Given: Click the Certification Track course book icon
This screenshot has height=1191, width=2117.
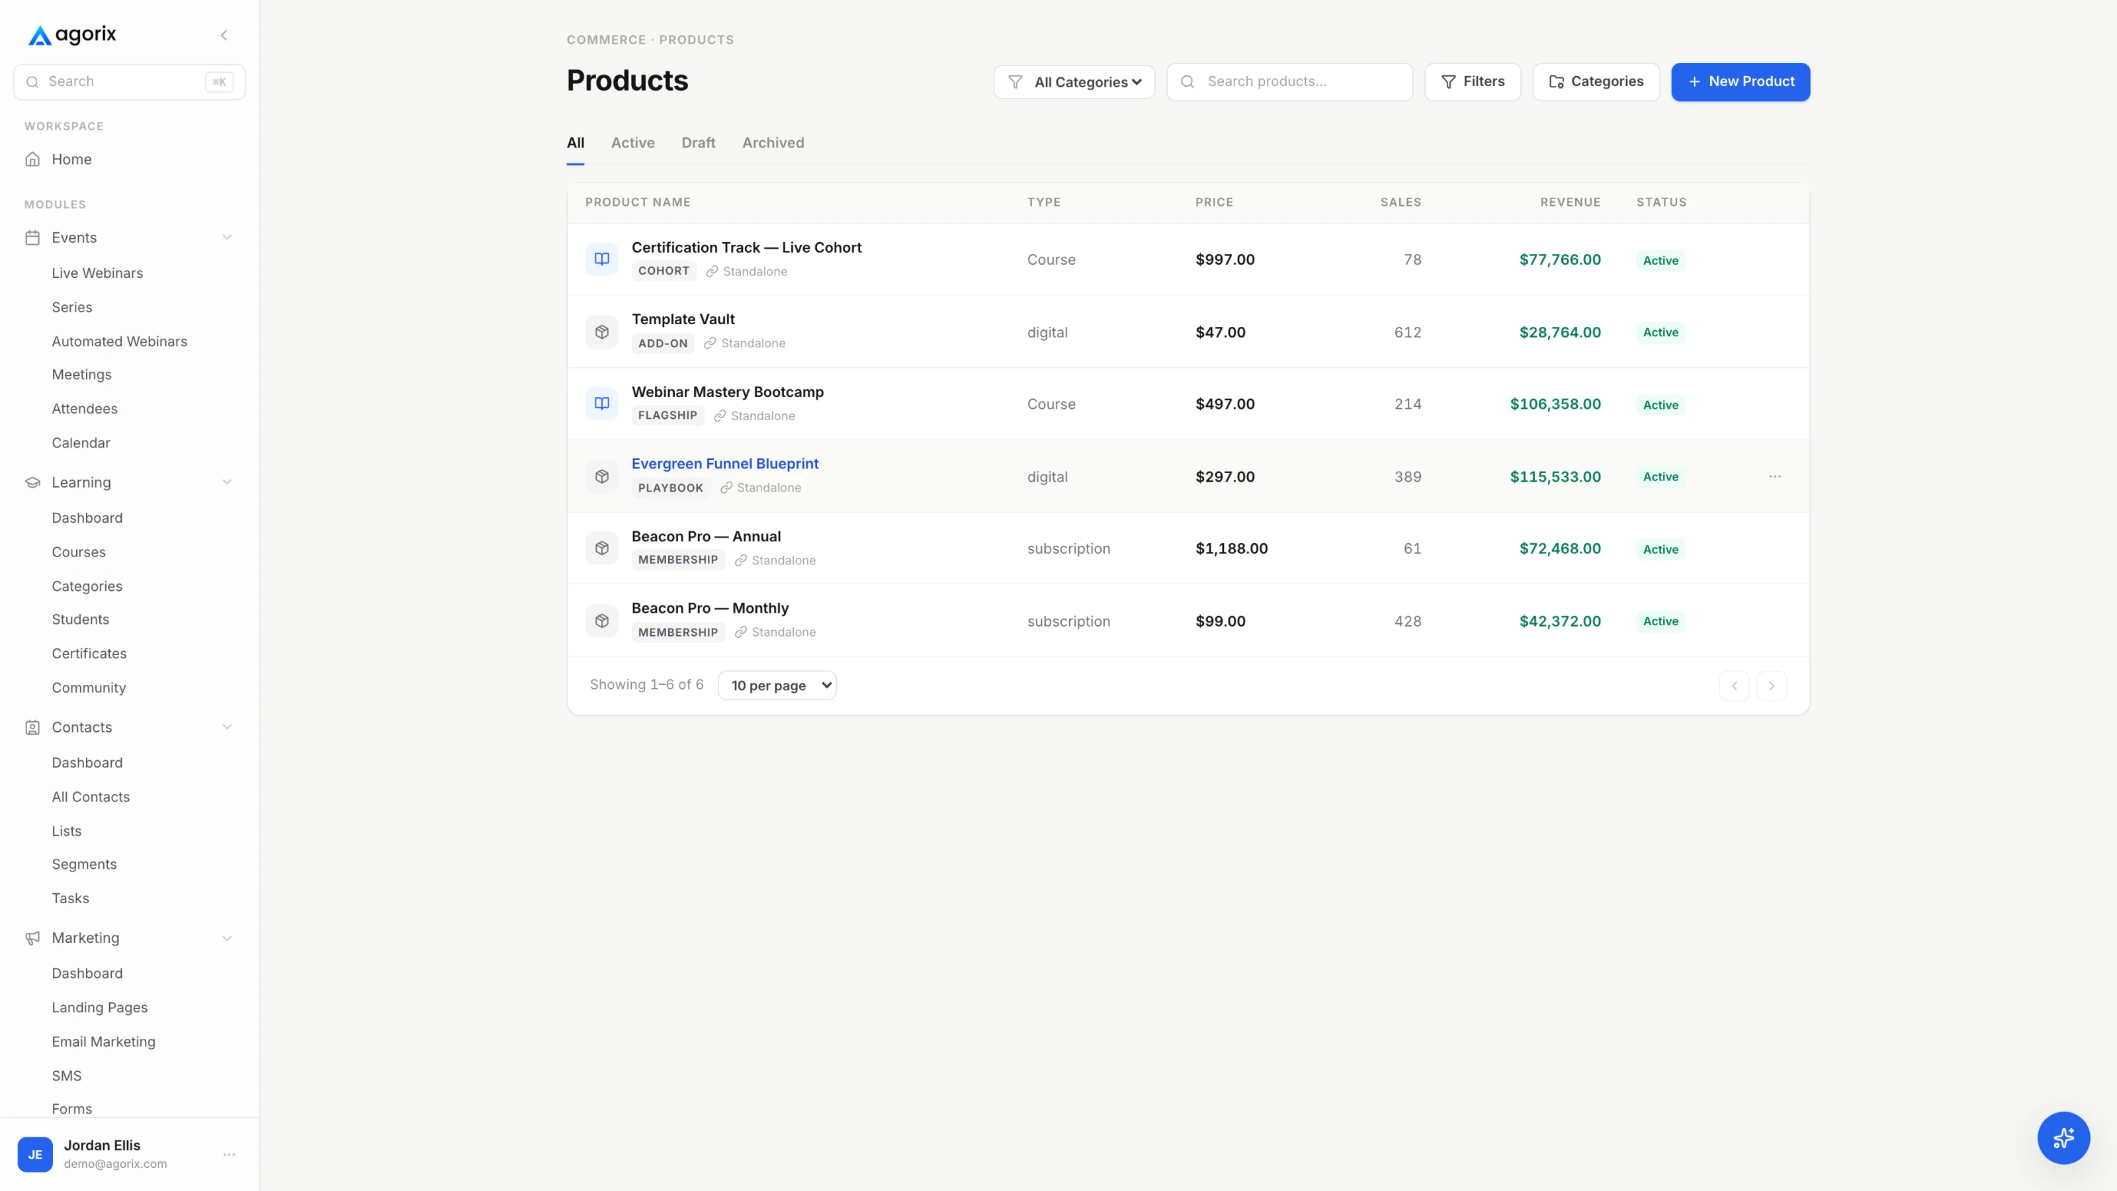Looking at the screenshot, I should coord(601,259).
